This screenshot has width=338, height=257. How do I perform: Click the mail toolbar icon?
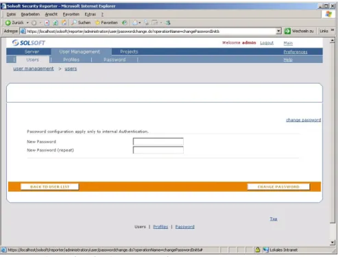135,23
